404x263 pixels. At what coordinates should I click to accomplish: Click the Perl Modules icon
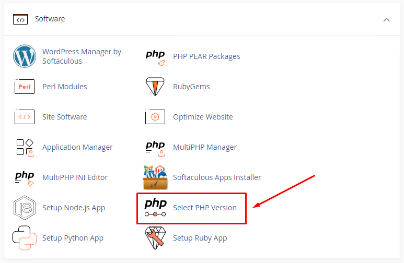pos(25,87)
